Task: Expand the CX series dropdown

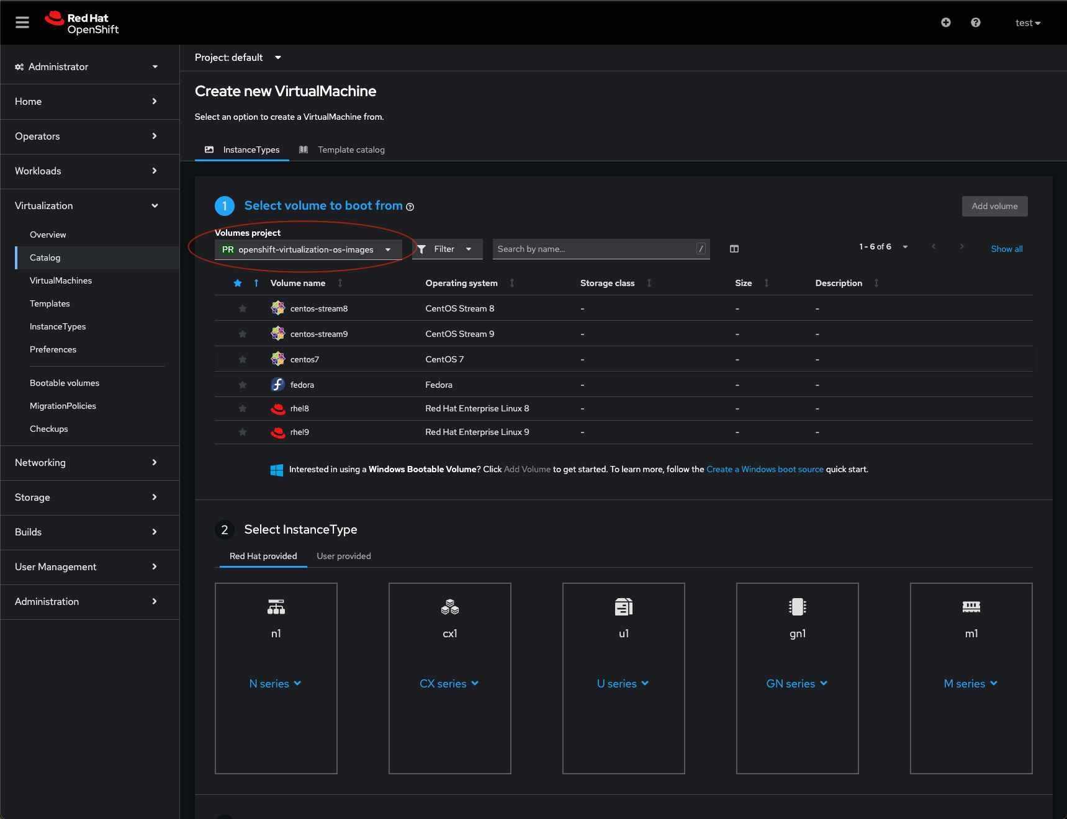Action: [x=449, y=683]
